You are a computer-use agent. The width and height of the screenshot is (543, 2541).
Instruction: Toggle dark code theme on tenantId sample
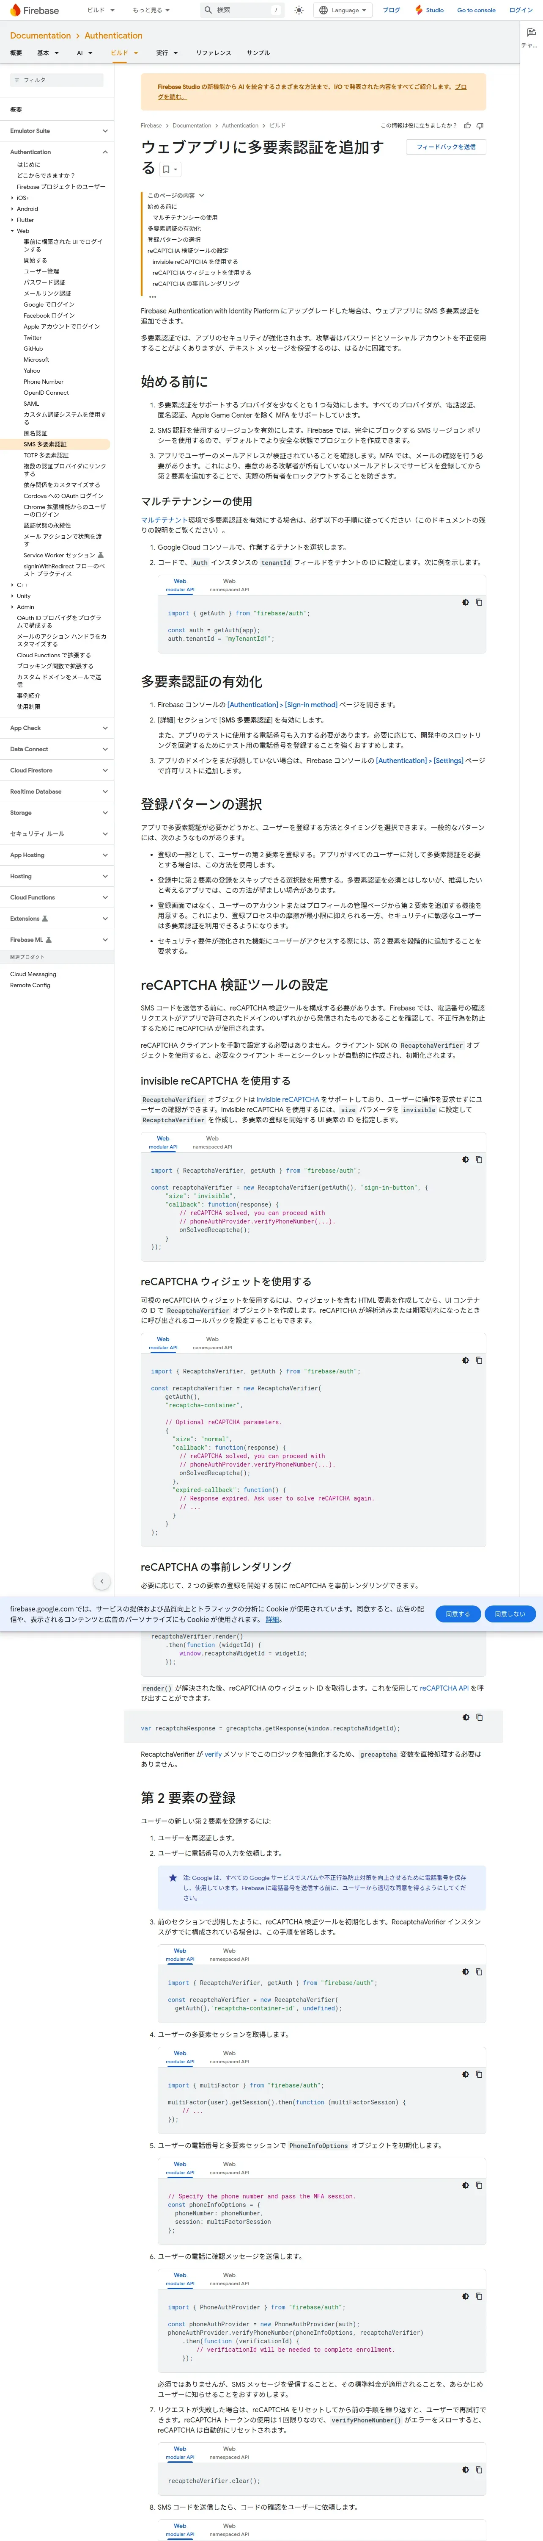(x=465, y=602)
